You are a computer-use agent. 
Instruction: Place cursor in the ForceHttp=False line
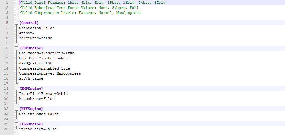pyautogui.click(x=35, y=38)
